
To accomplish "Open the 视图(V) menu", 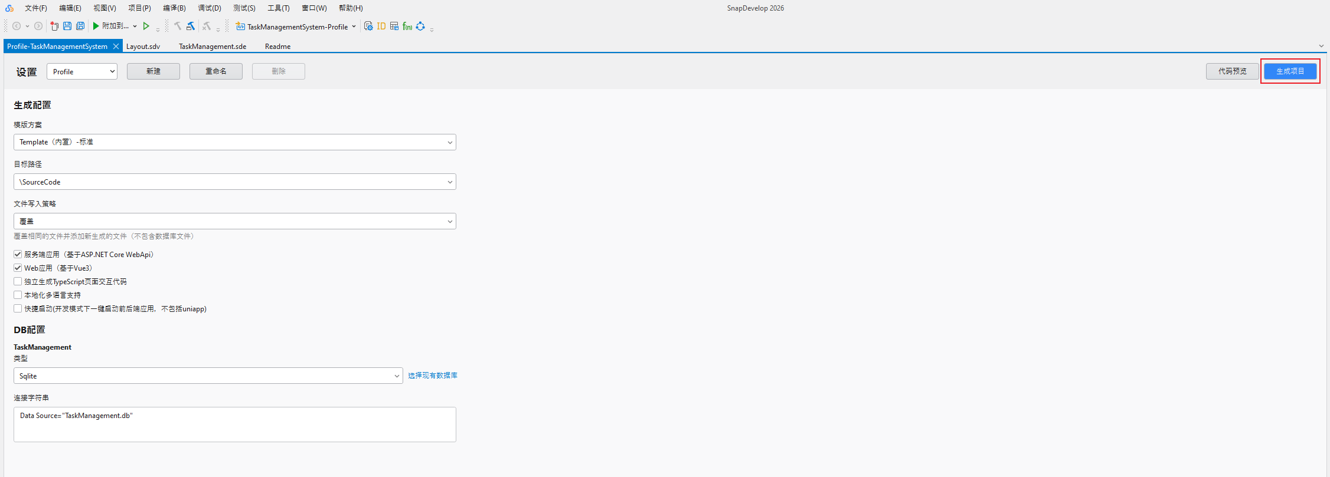I will [104, 8].
